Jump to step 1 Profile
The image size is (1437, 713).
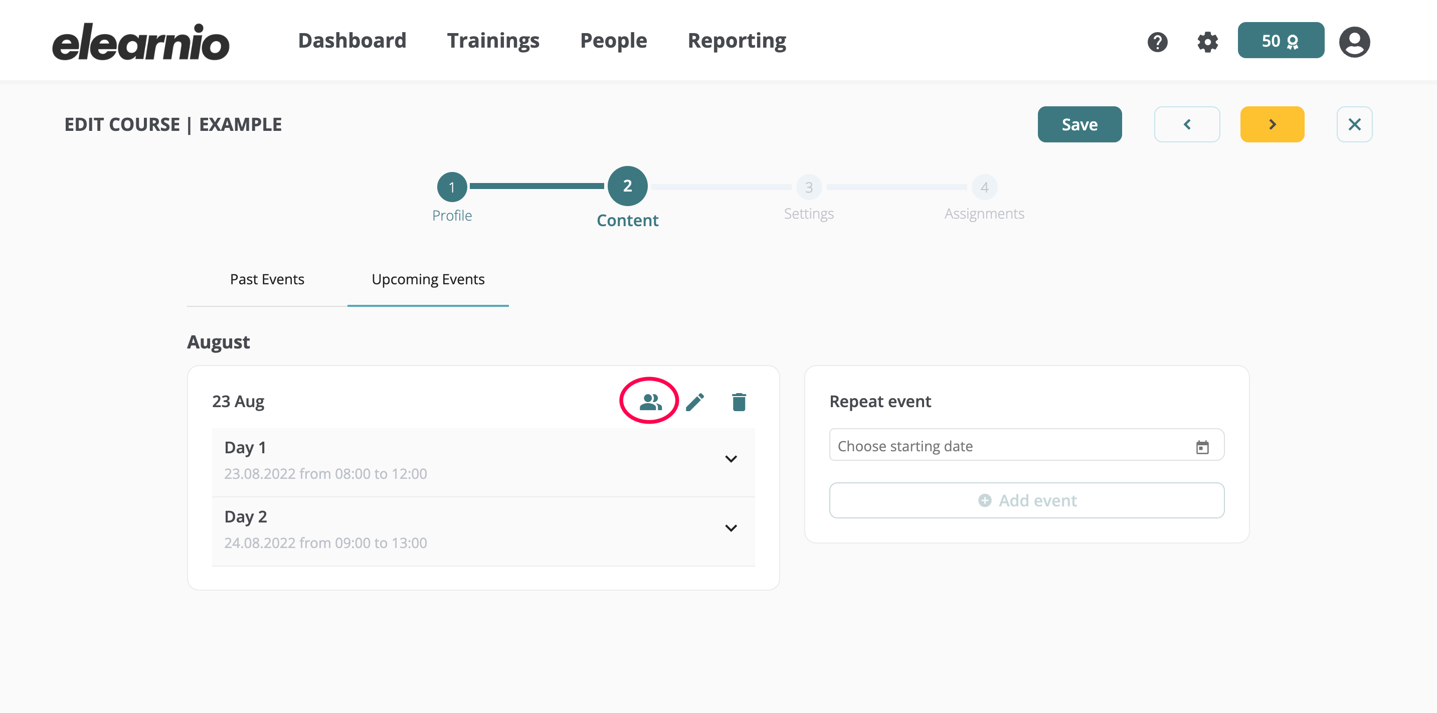tap(452, 188)
